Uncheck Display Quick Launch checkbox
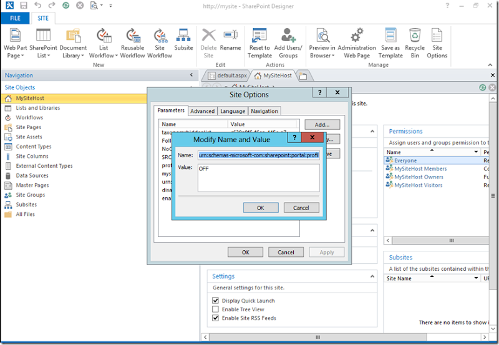The image size is (499, 345). [x=215, y=301]
